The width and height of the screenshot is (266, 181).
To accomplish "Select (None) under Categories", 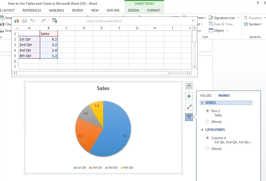I will tap(208, 149).
